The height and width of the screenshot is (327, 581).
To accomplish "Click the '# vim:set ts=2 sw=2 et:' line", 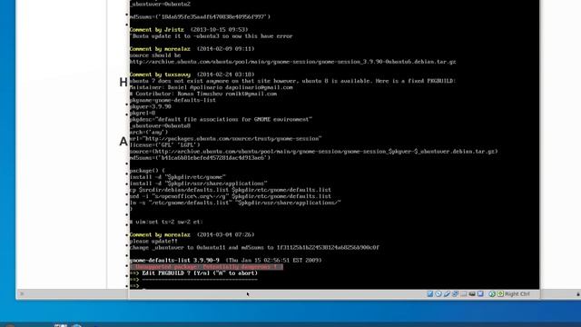I will [x=166, y=222].
